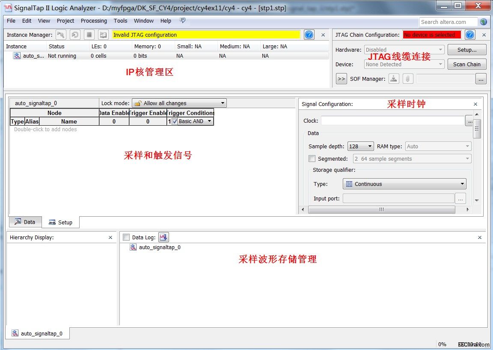Switch to the Data tab
The width and height of the screenshot is (493, 350).
(25, 222)
